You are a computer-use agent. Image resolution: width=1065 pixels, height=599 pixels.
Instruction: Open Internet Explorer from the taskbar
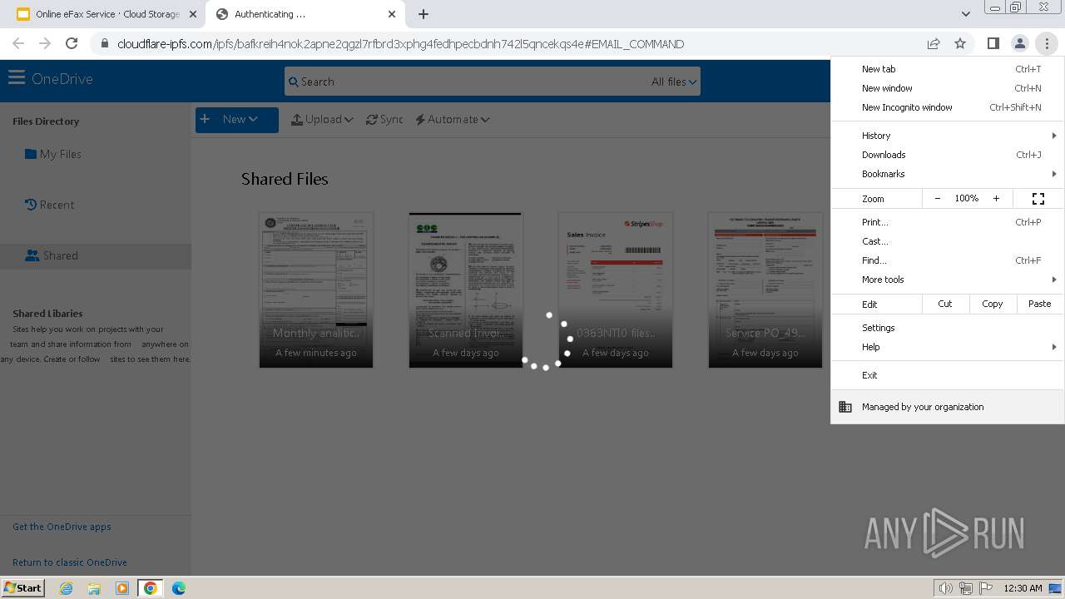[x=66, y=588]
